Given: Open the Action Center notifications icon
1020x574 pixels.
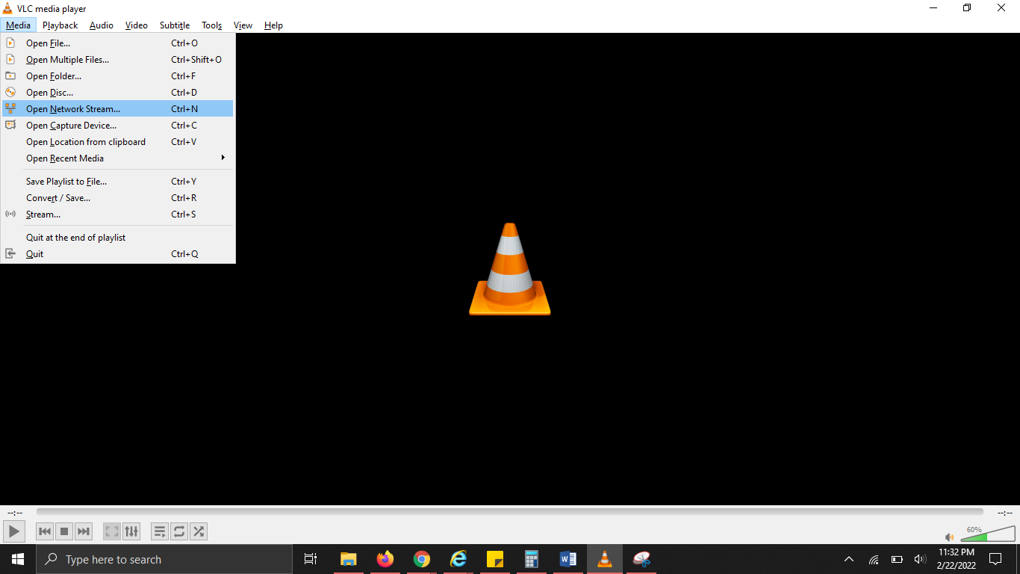Looking at the screenshot, I should click(995, 559).
